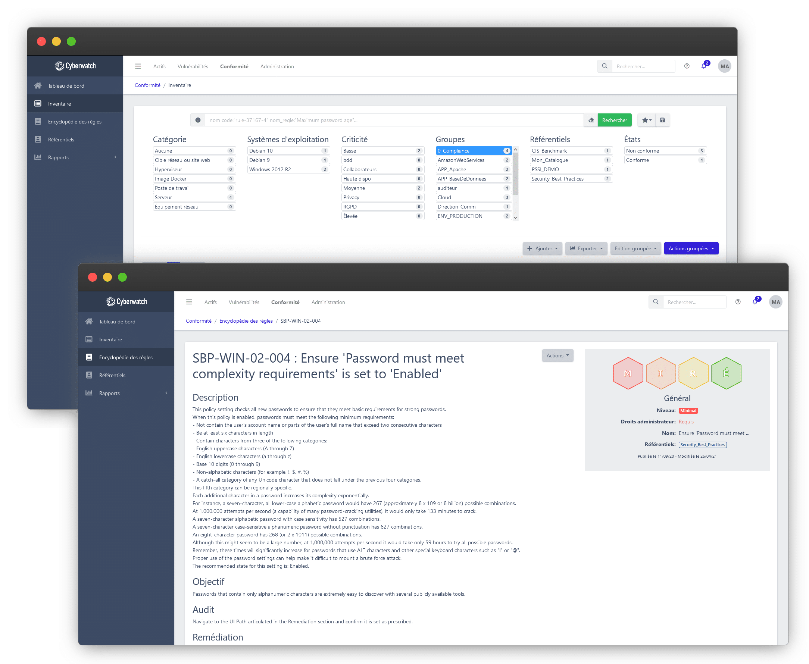Click the search magnifier icon

605,66
